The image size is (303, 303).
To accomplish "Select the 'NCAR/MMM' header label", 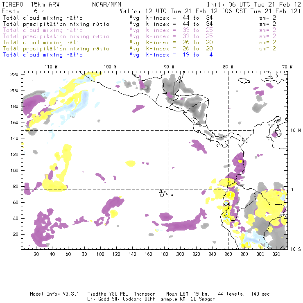I will click(x=107, y=5).
